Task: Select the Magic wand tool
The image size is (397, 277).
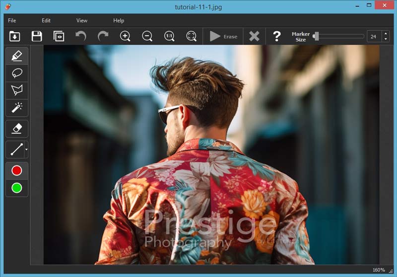Action: pyautogui.click(x=17, y=108)
